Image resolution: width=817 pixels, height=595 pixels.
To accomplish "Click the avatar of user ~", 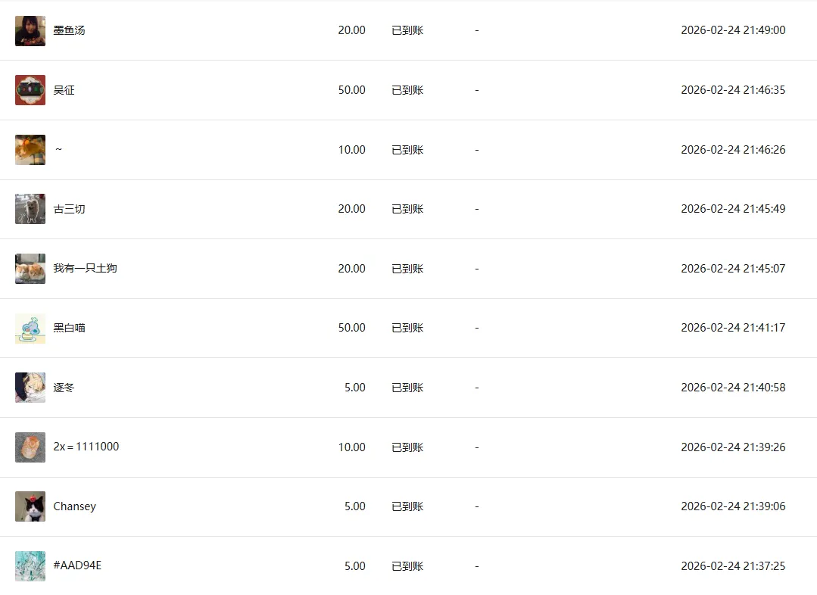I will [30, 150].
